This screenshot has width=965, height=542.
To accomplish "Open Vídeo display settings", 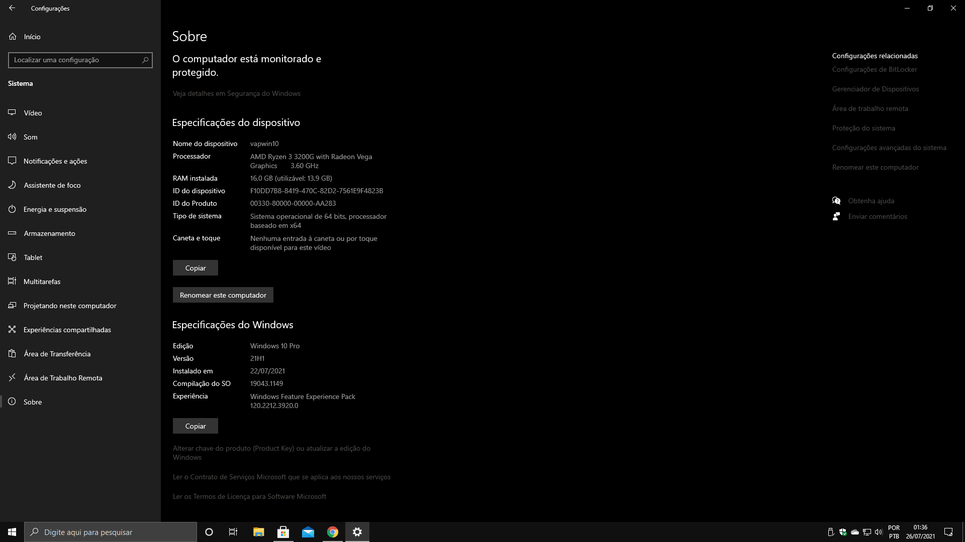I will [x=80, y=113].
